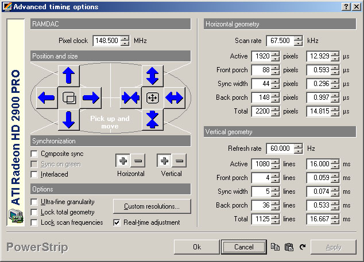Click the vertical Active lines spinner
Screen dimensions: 364x262
275,164
